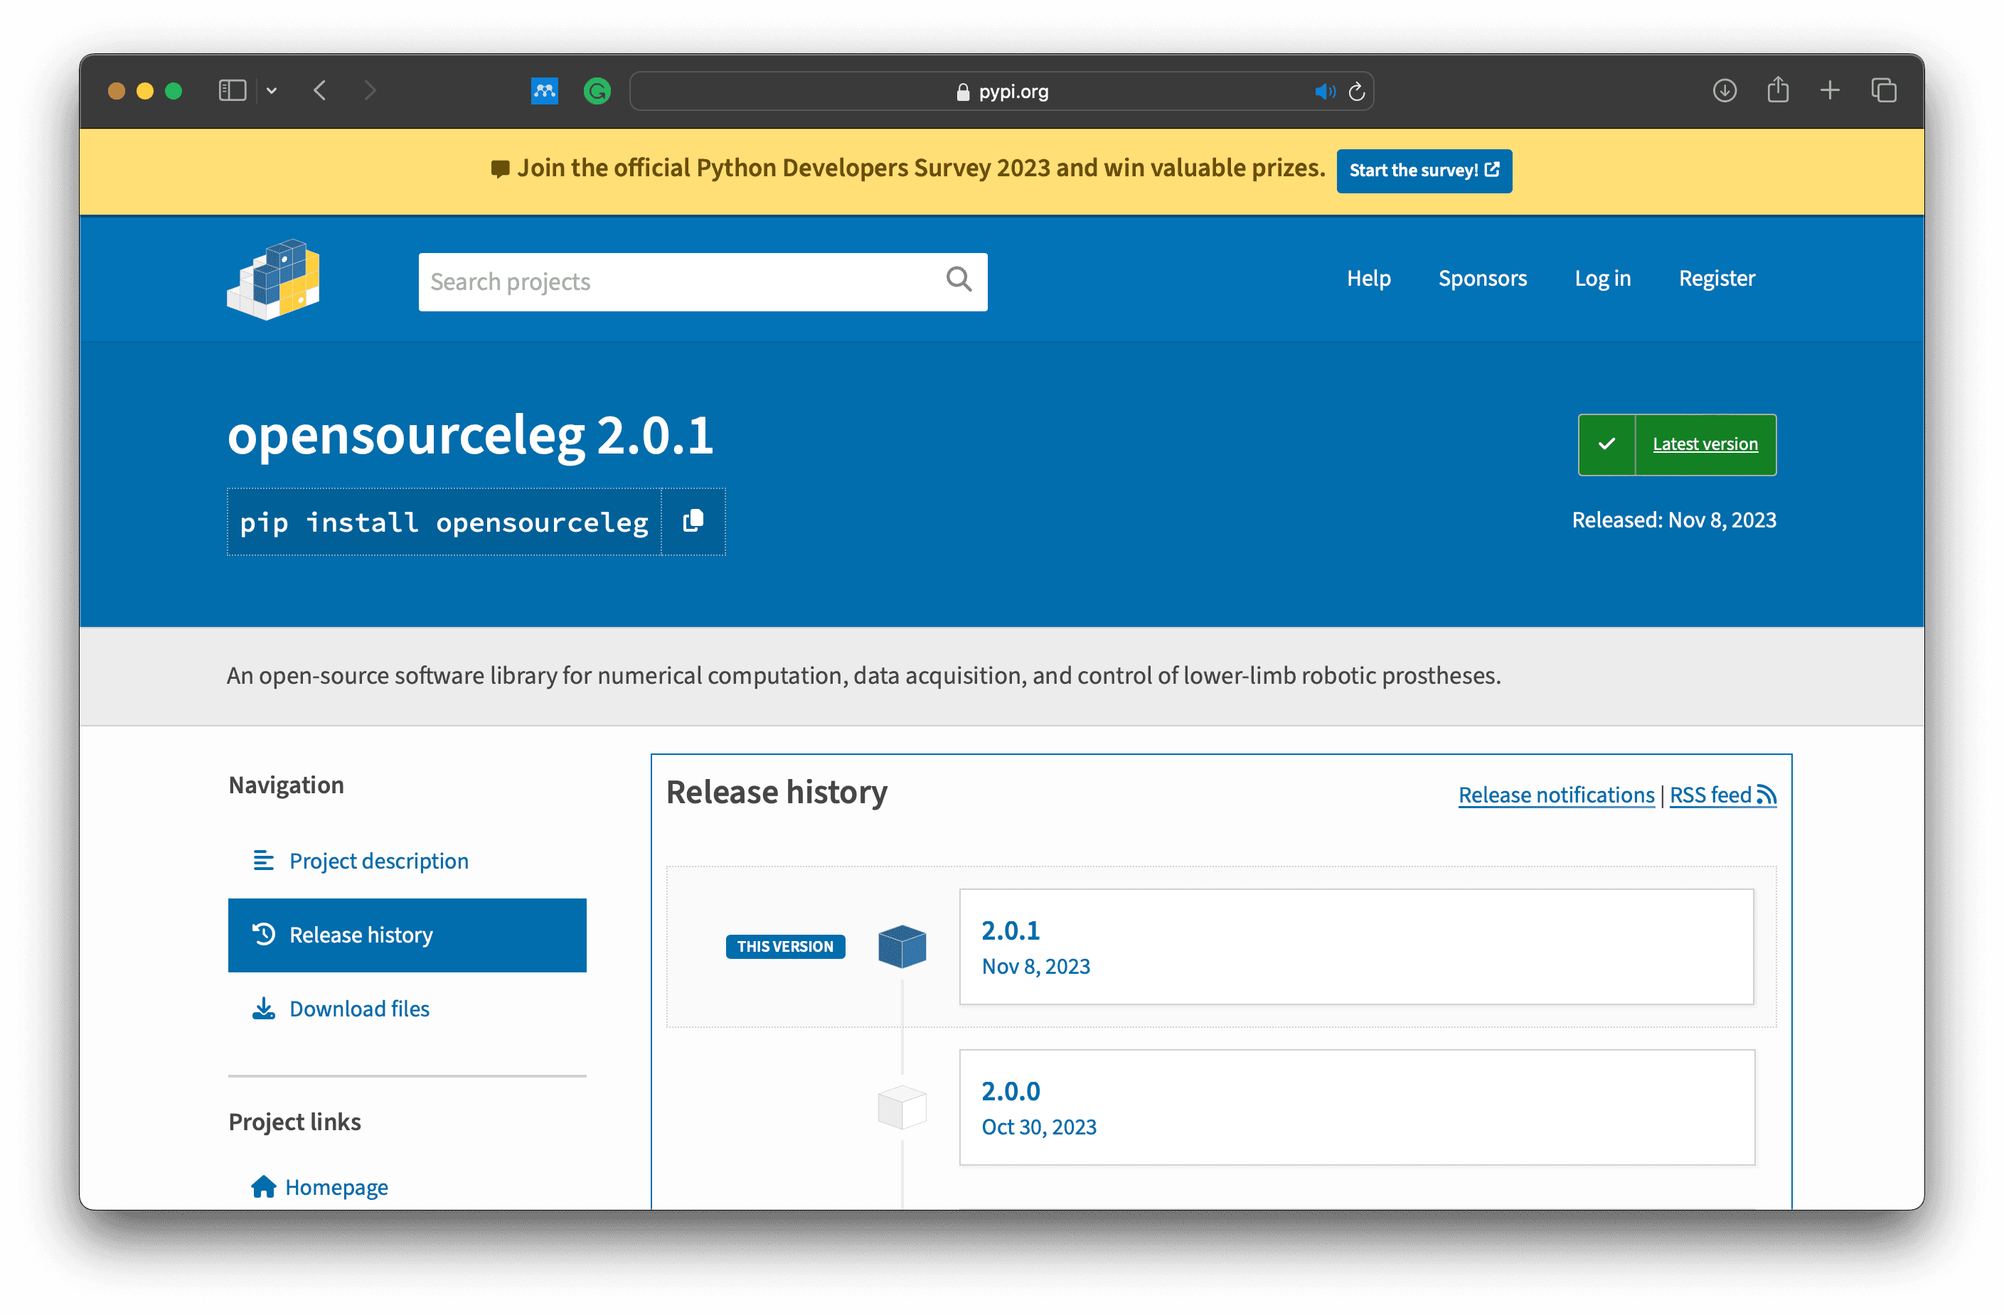Toggle the Safari sidebar icon
Viewport: 2004px width, 1315px height.
coord(232,91)
